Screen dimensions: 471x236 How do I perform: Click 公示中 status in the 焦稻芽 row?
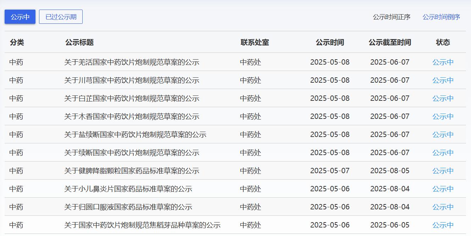443,225
